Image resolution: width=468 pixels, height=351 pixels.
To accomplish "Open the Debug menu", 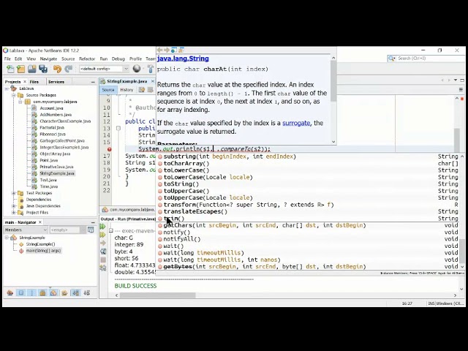I will pos(118,58).
